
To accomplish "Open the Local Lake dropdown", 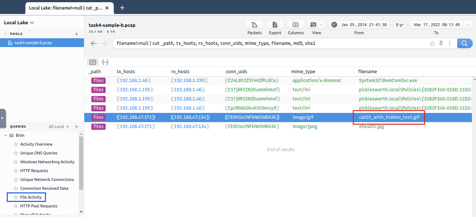I will pos(19,23).
